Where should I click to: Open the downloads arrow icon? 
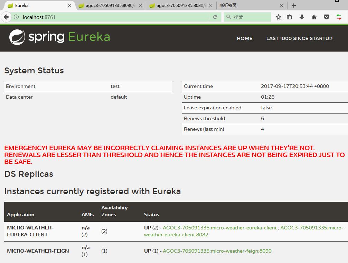[302, 17]
